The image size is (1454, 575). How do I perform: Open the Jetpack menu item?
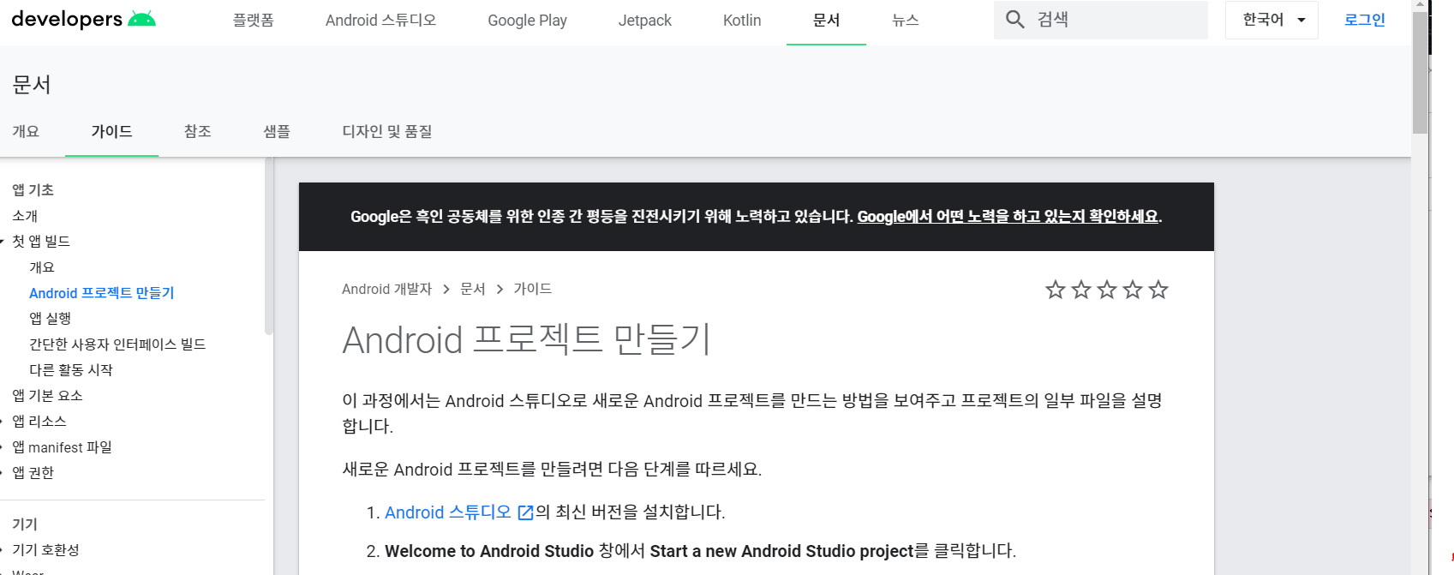tap(645, 20)
